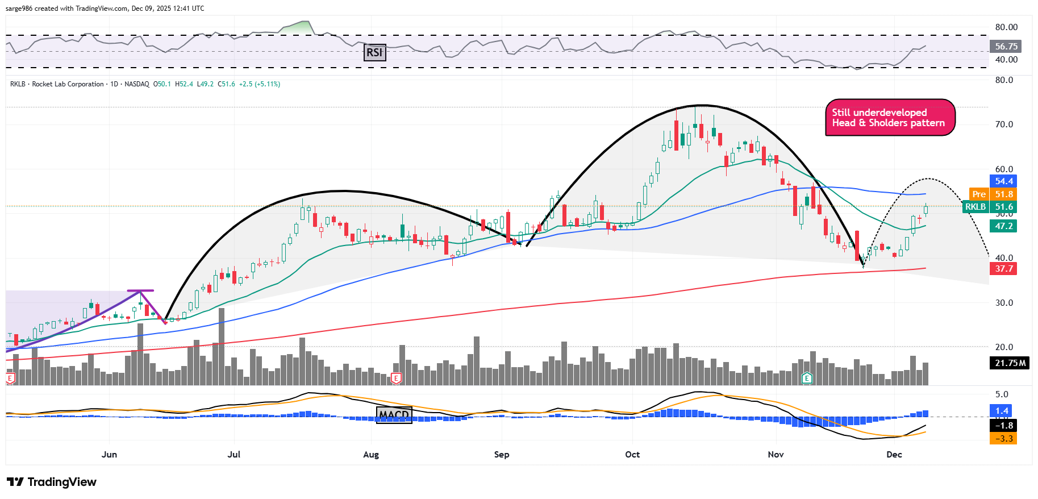The height and width of the screenshot is (499, 1038).
Task: Select the MACD indicator label box
Action: click(x=394, y=415)
